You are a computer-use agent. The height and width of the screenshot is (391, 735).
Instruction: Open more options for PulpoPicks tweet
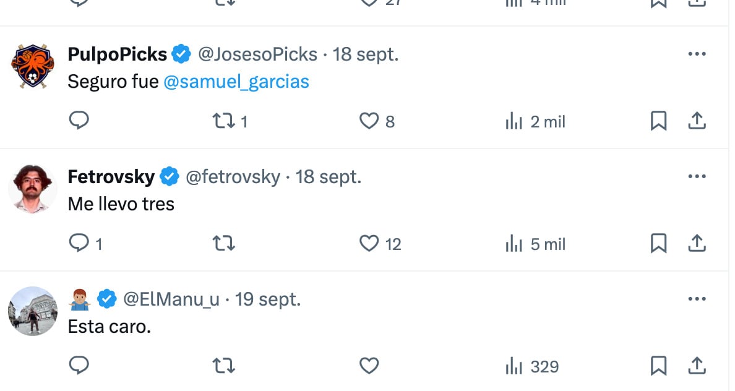point(697,54)
